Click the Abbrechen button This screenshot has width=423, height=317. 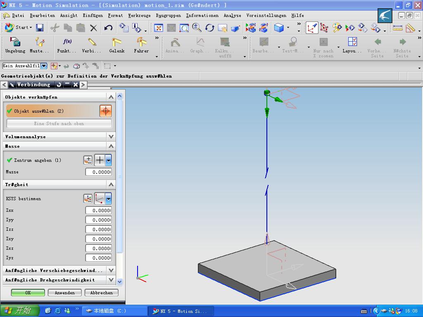click(102, 293)
